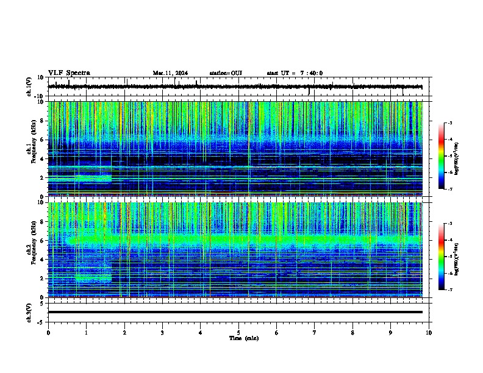This screenshot has width=483, height=373.
Task: Click the ch.2 colorbar "log(PSD)" unit label
Action: coord(456,259)
